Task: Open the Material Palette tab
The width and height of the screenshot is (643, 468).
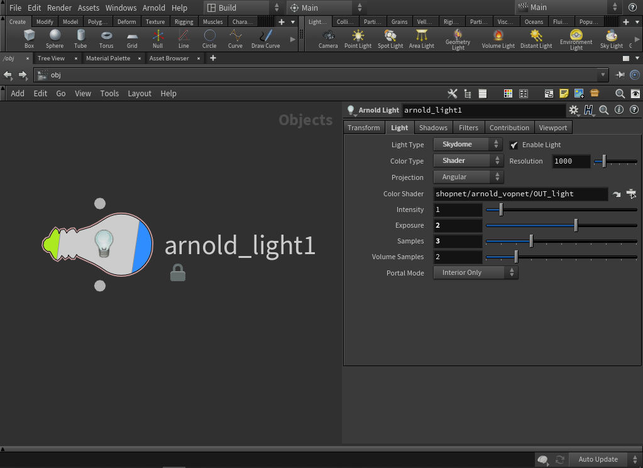Action: click(108, 58)
